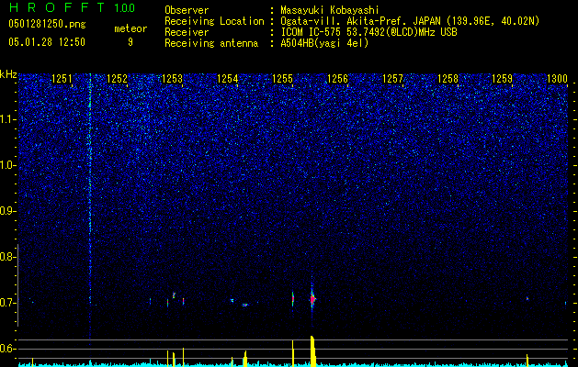
Task: Click the observer name Masayuki Kobayashi
Action: tap(329, 10)
